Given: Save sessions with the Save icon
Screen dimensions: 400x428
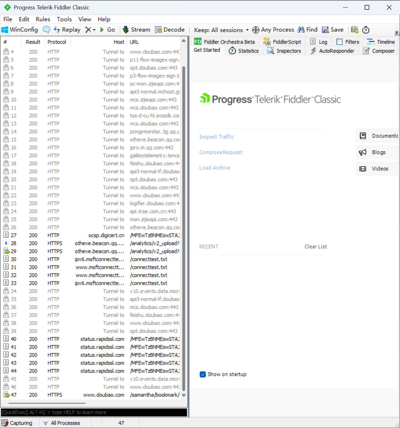Looking at the screenshot, I should pos(333,30).
